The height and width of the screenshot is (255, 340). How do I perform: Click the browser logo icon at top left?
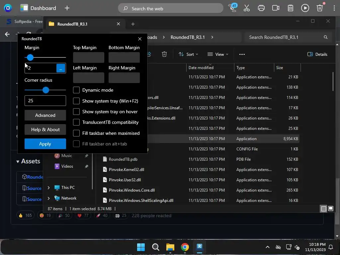(8, 8)
